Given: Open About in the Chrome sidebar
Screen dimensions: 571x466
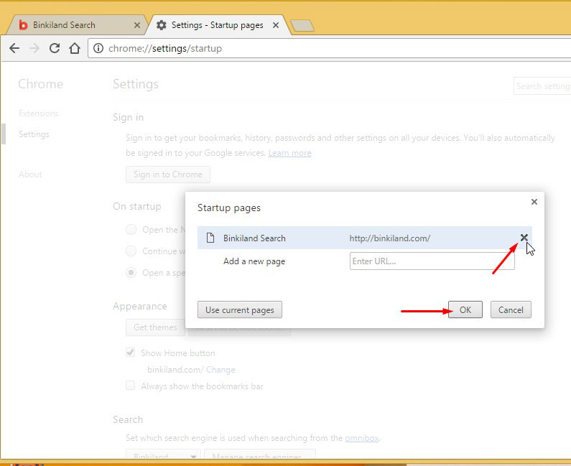Looking at the screenshot, I should (x=30, y=174).
